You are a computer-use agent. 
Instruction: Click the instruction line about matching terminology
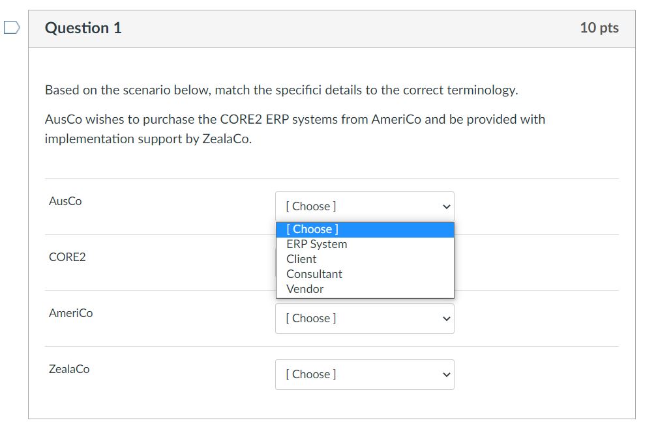[x=280, y=90]
